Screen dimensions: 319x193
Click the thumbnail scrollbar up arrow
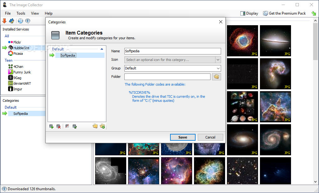click(315, 21)
